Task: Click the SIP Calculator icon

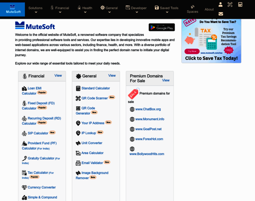Action: coord(24,133)
